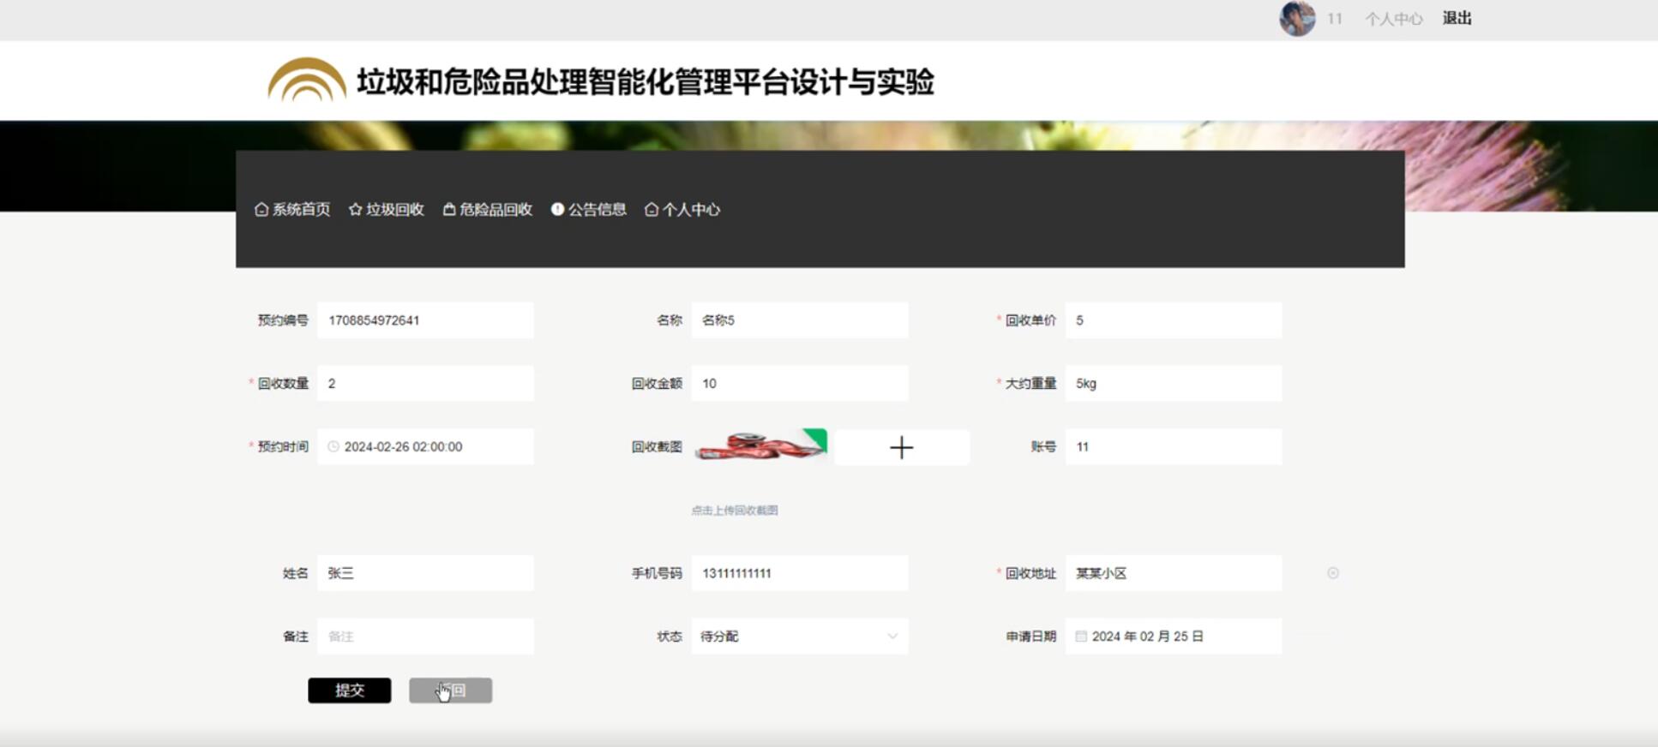
Task: Click the clock icon in 预约时间 field
Action: click(x=333, y=446)
